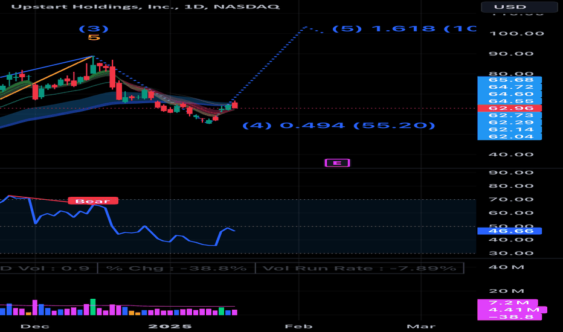Select the '(3)' wave label
Viewport: 563px width, 332px height.
pyautogui.click(x=94, y=29)
